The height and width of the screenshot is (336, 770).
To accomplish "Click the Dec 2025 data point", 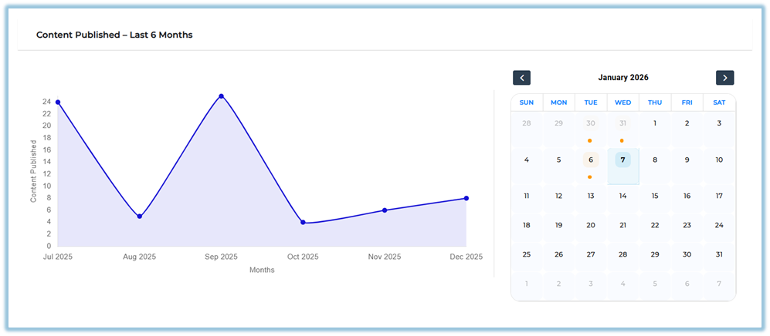I will tap(466, 198).
